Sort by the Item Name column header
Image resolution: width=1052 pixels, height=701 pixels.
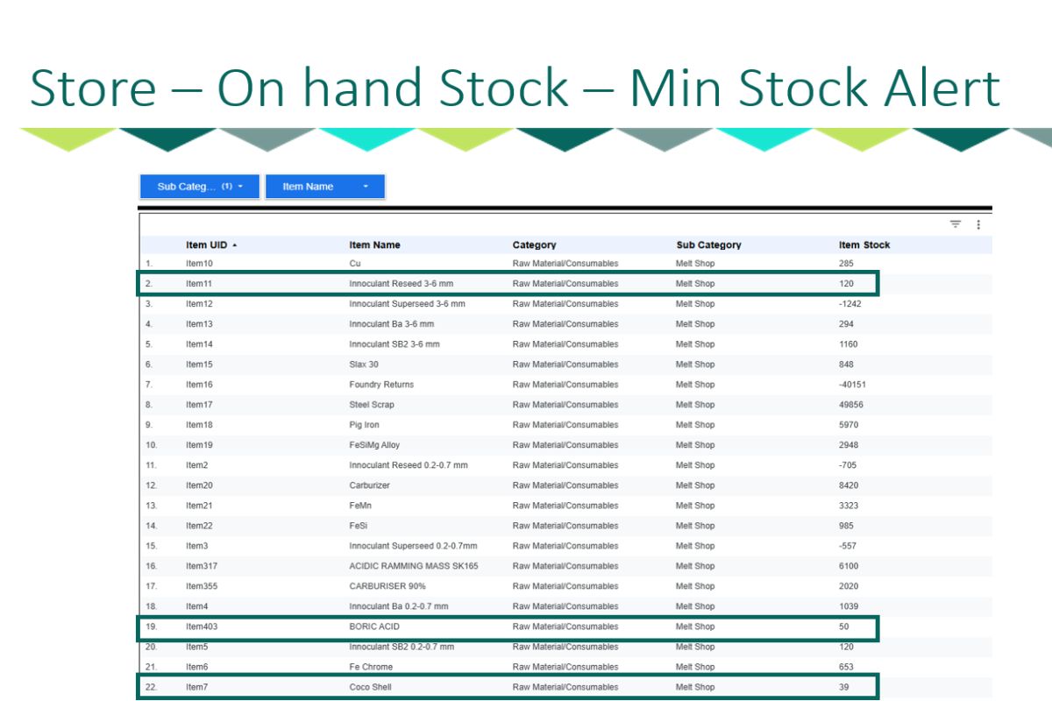point(374,245)
